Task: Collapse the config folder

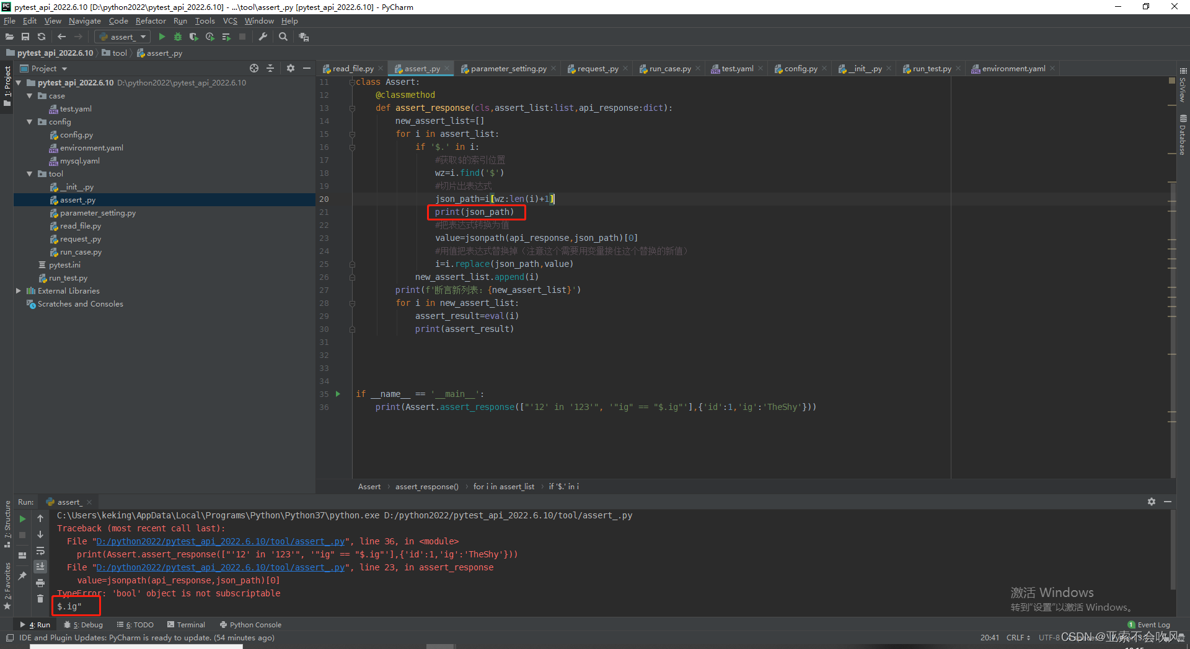Action: pyautogui.click(x=29, y=122)
